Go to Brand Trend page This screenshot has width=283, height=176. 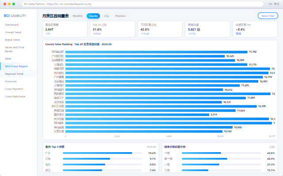click(x=12, y=40)
